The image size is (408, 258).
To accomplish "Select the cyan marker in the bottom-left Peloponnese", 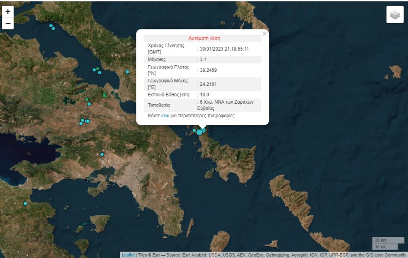I will pos(25,204).
